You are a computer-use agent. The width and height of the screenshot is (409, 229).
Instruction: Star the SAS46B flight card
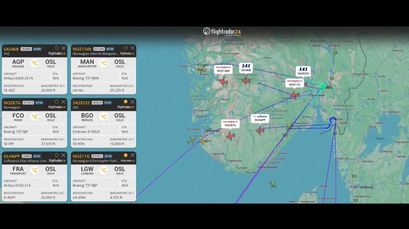[x=57, y=48]
